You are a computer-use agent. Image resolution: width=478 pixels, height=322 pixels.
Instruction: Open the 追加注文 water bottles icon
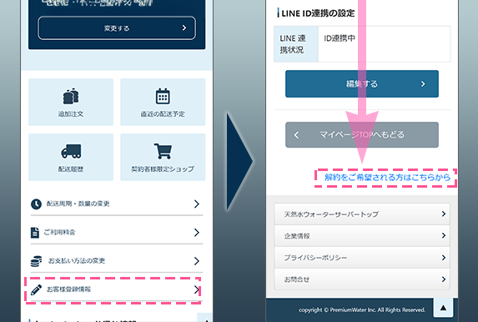(x=71, y=96)
